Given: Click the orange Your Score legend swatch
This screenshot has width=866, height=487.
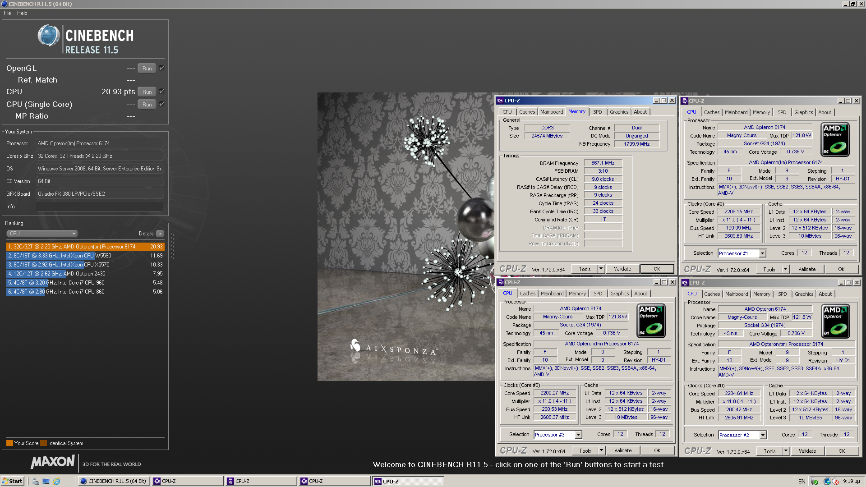Looking at the screenshot, I should [9, 443].
